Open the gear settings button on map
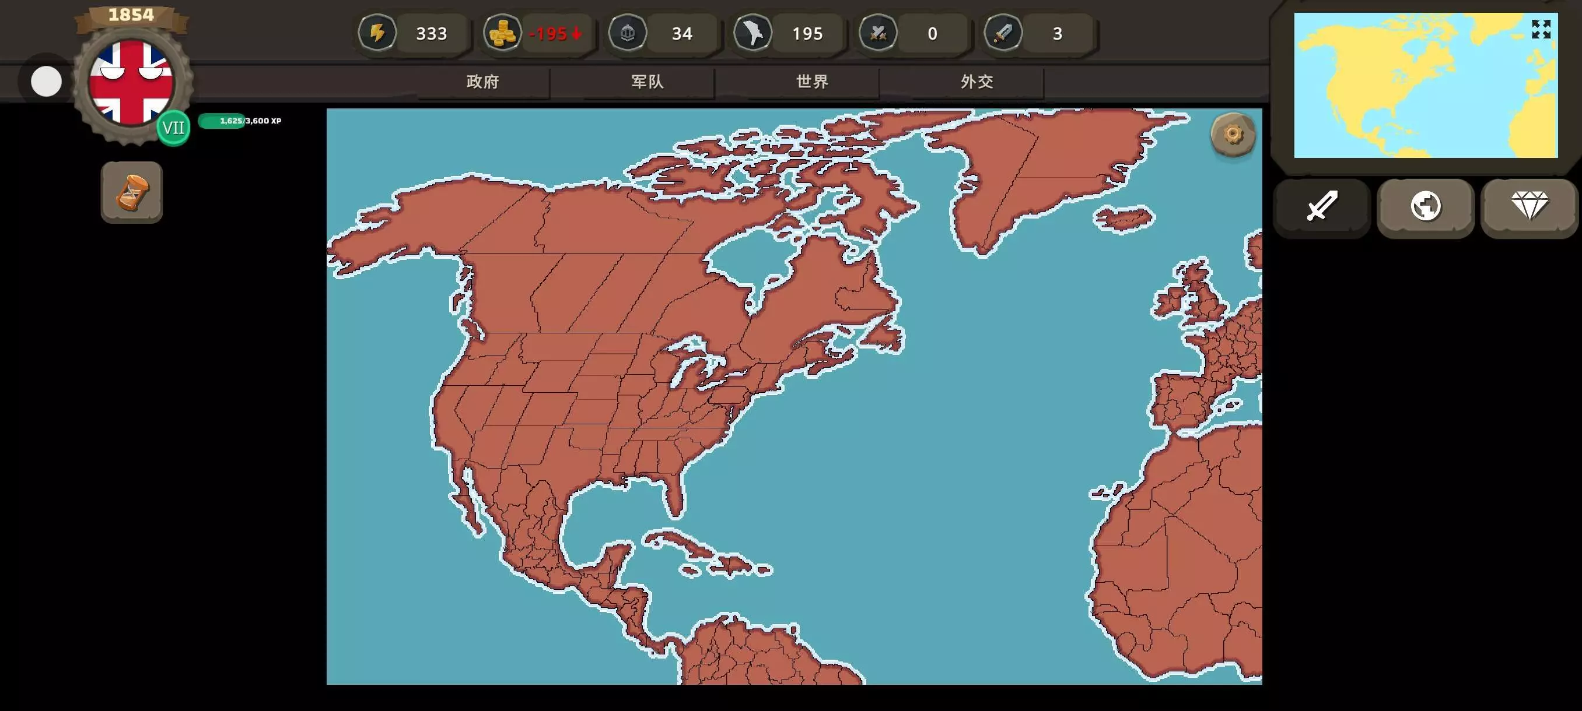Image resolution: width=1582 pixels, height=711 pixels. (x=1232, y=133)
